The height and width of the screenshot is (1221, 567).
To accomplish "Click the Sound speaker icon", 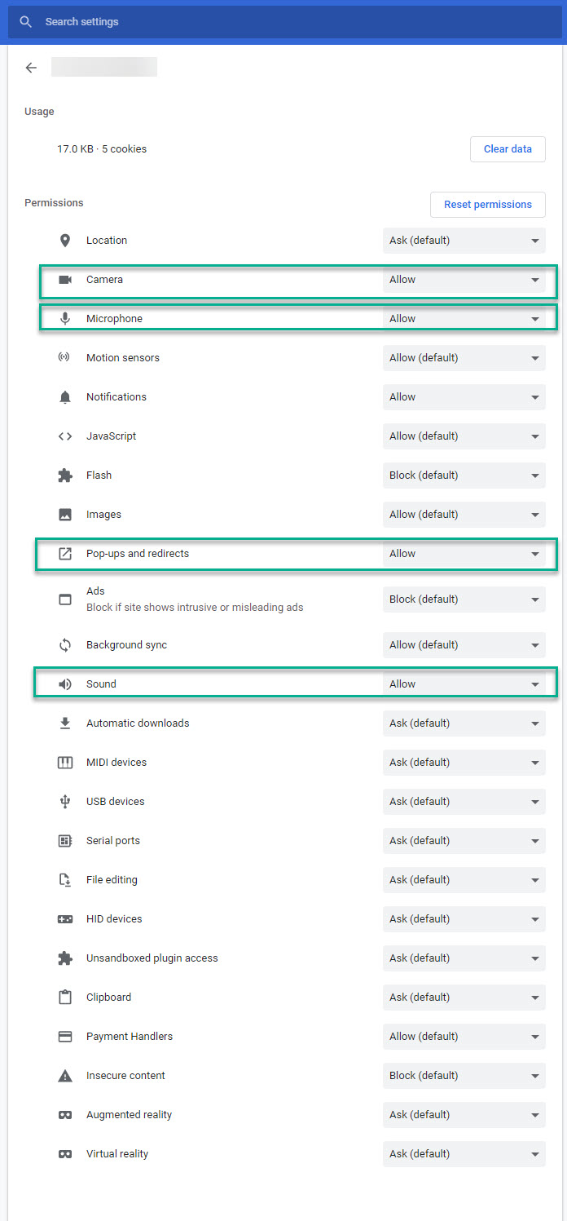I will (64, 683).
